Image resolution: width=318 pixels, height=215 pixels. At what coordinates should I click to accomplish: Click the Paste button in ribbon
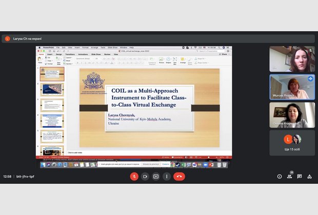(40, 60)
